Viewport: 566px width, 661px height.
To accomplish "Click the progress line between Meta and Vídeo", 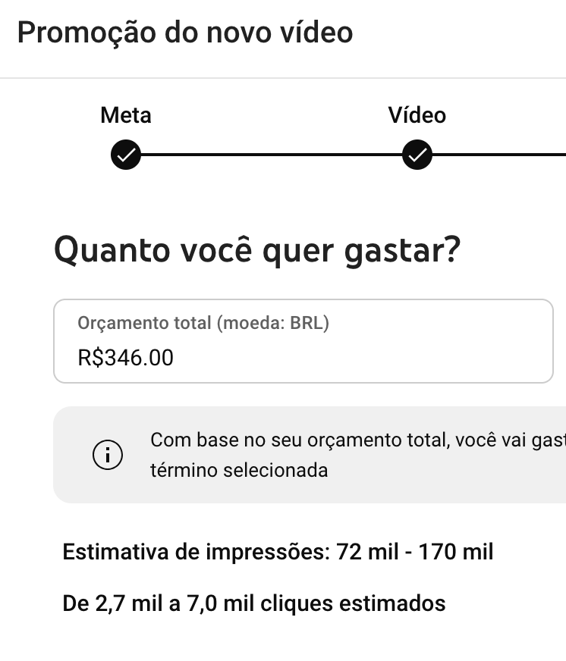I will click(271, 155).
